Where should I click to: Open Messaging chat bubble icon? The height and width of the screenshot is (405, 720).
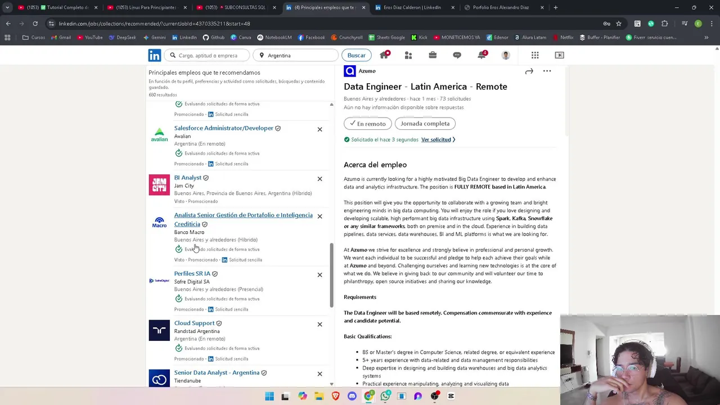pos(457,55)
